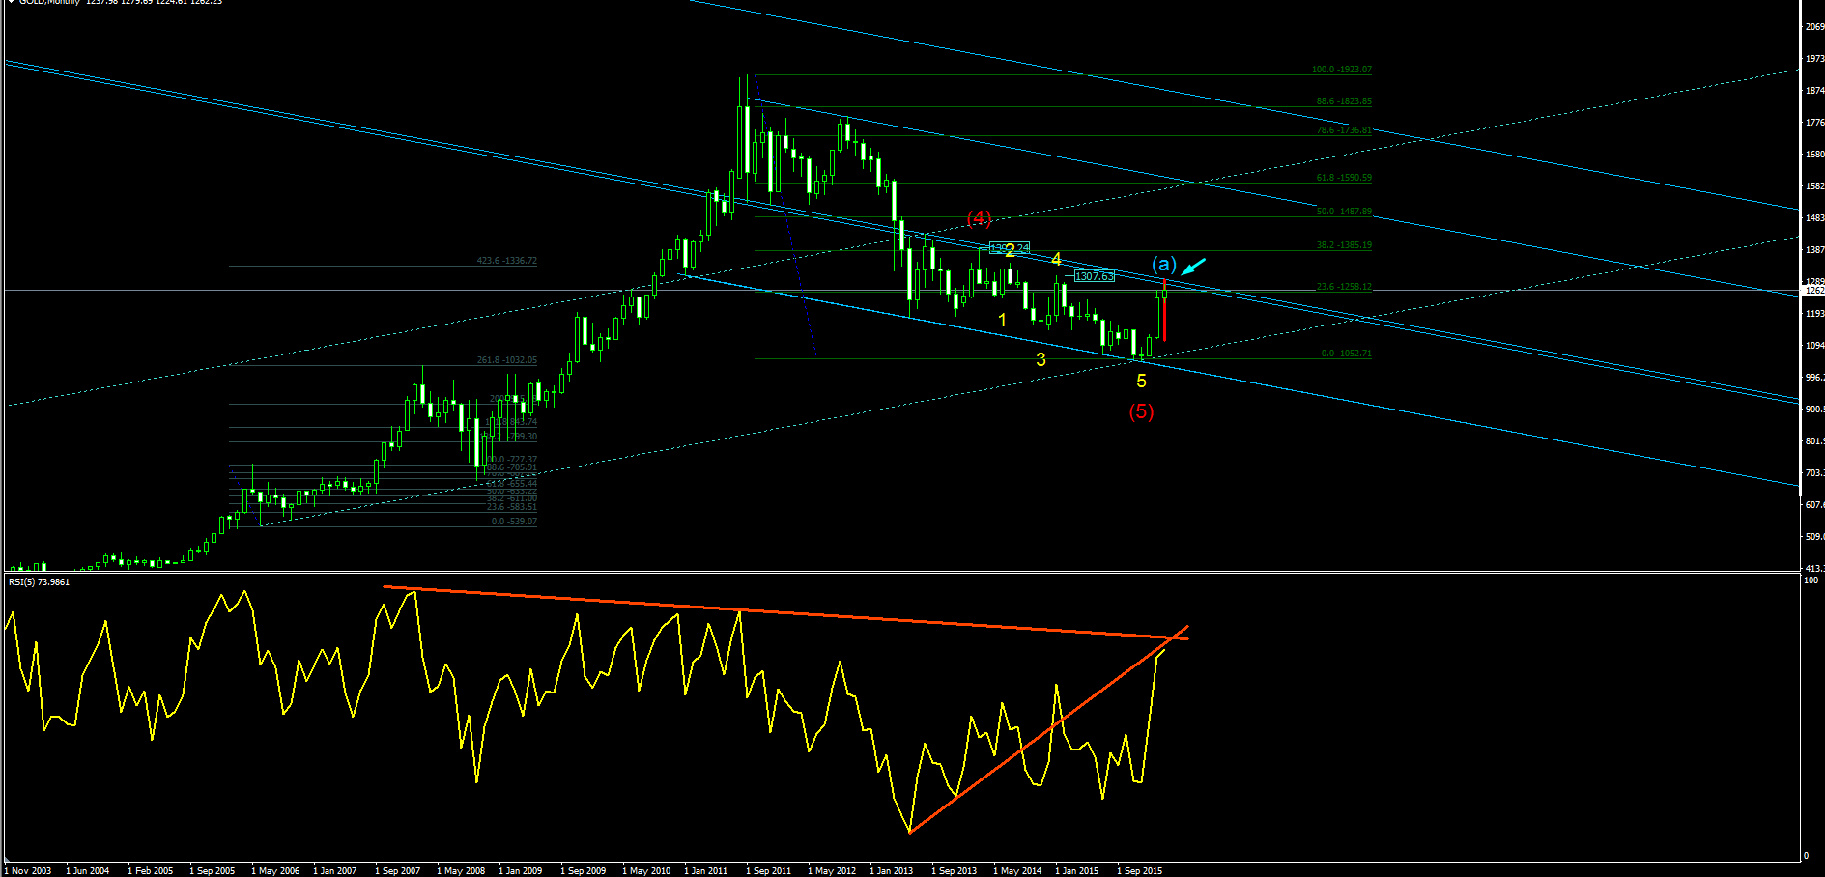
Task: Click the 1 Jan 2007 date label
Action: (335, 871)
